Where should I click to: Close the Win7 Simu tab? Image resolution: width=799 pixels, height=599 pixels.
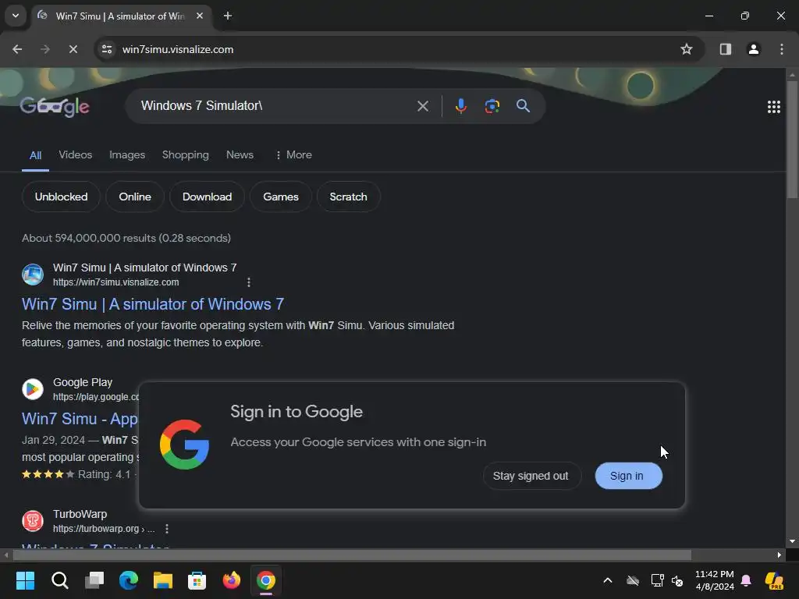(200, 16)
